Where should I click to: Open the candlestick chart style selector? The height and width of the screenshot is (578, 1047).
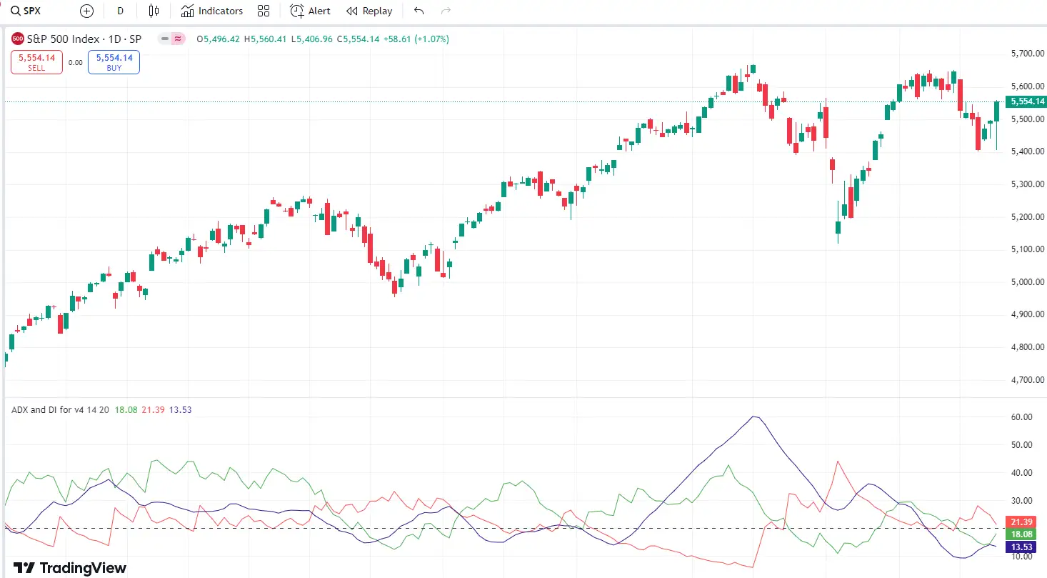click(x=153, y=11)
